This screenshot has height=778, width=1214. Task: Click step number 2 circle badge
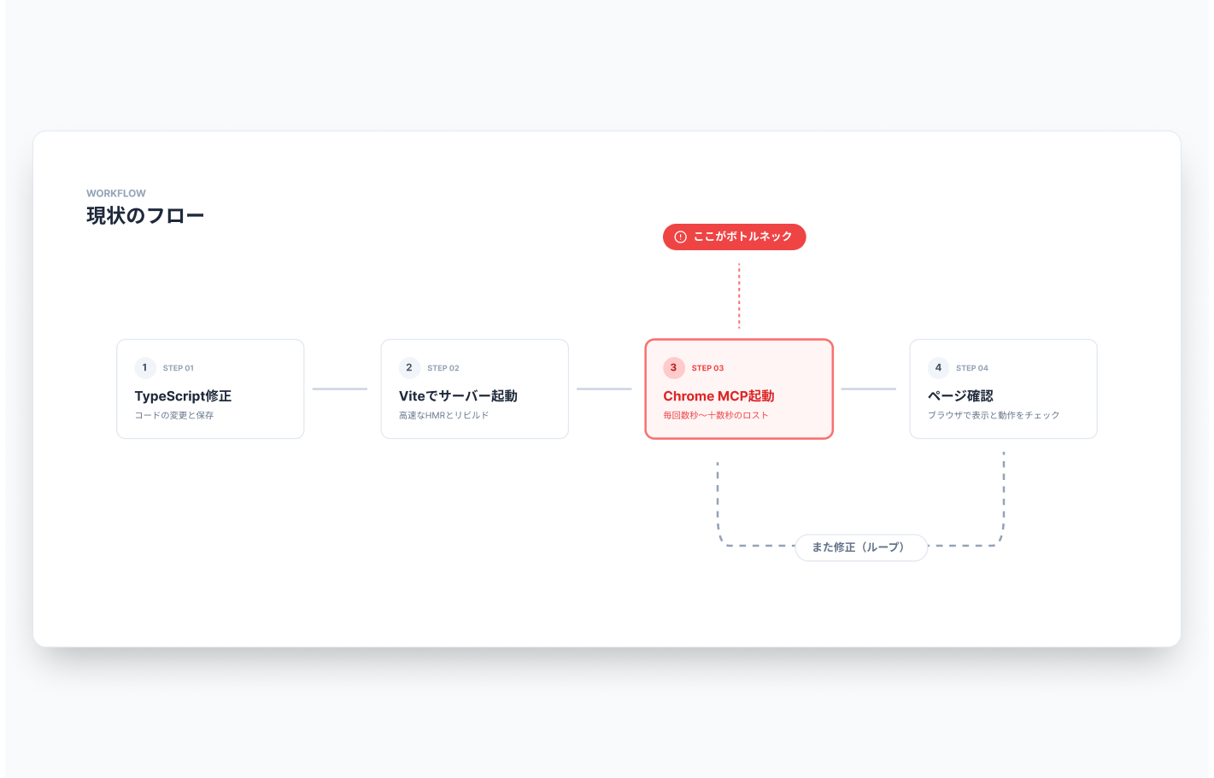point(409,368)
